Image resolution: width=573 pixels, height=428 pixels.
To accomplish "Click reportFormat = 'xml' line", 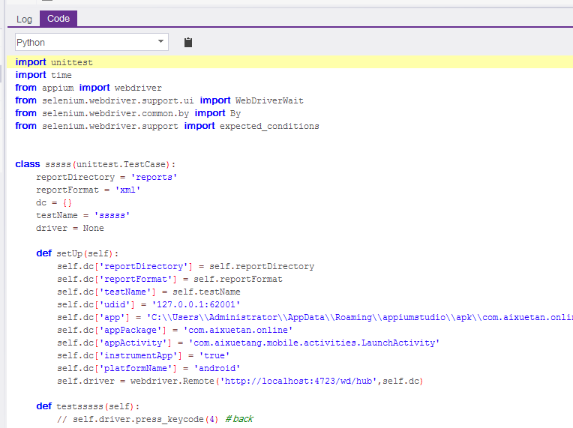I will coord(88,190).
